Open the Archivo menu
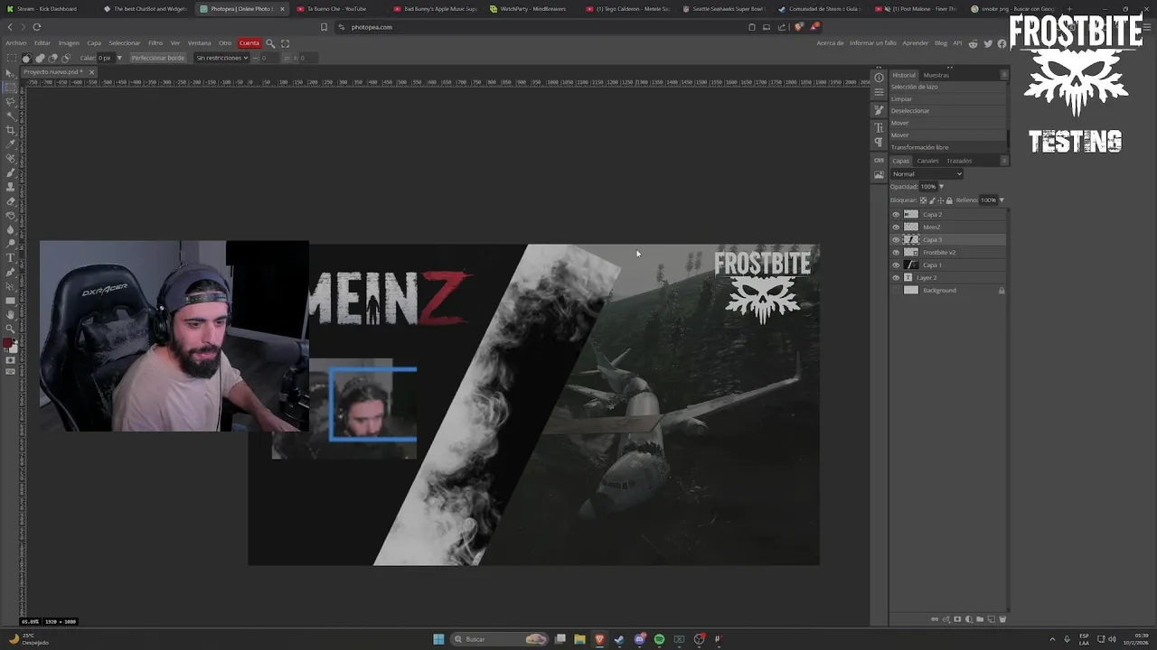This screenshot has width=1157, height=650. click(x=15, y=43)
